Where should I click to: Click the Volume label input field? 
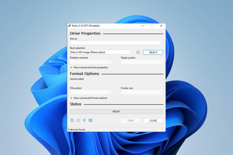click(x=116, y=83)
